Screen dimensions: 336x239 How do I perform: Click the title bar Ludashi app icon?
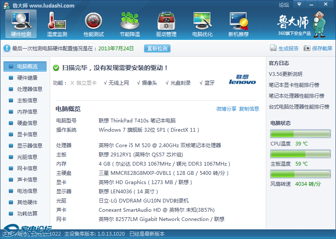[x=7, y=5]
